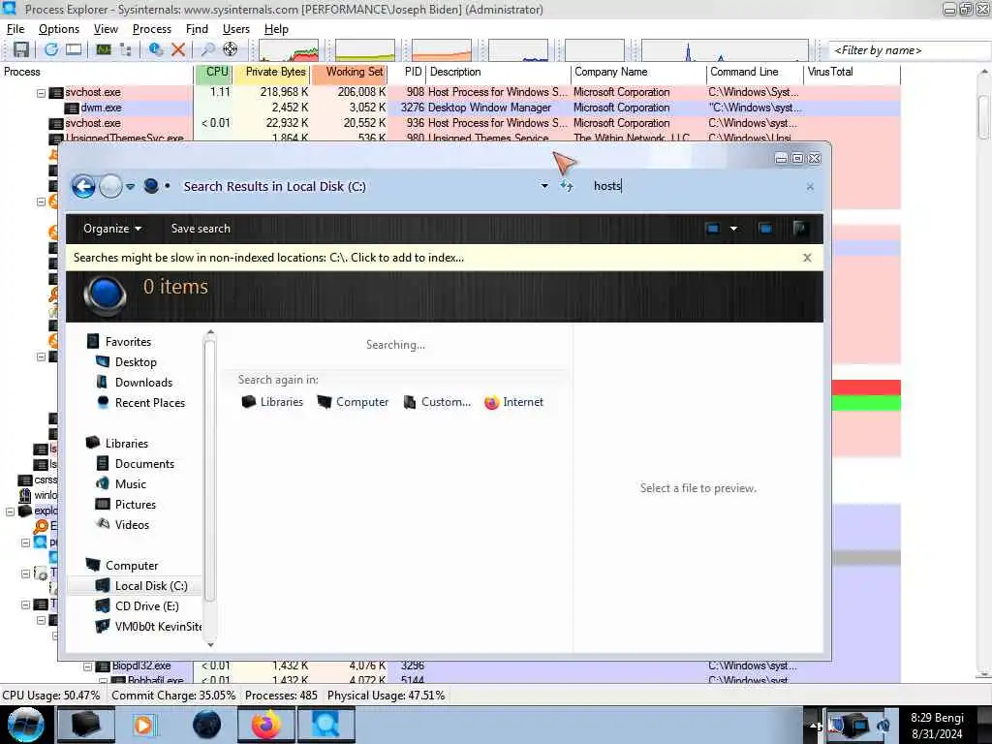Viewport: 992px width, 744px height.
Task: Open the Help menu
Action: [x=276, y=29]
